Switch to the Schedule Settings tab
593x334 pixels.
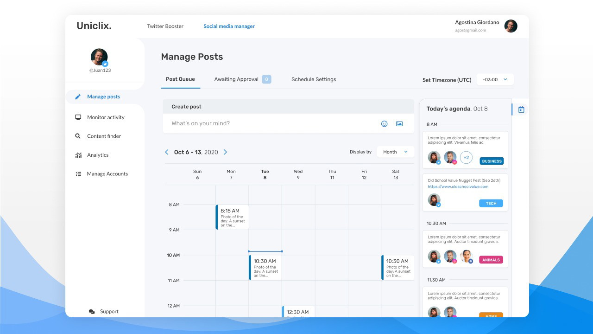(x=314, y=79)
